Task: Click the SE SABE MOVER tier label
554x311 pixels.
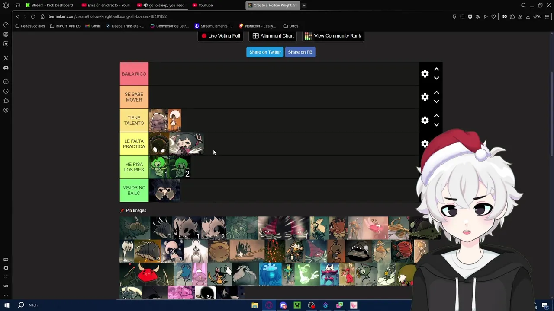Action: (134, 97)
